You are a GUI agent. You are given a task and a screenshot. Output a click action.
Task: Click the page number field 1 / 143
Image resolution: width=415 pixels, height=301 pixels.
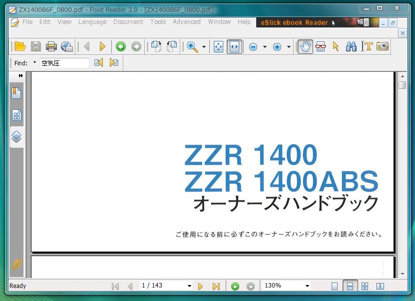click(163, 286)
